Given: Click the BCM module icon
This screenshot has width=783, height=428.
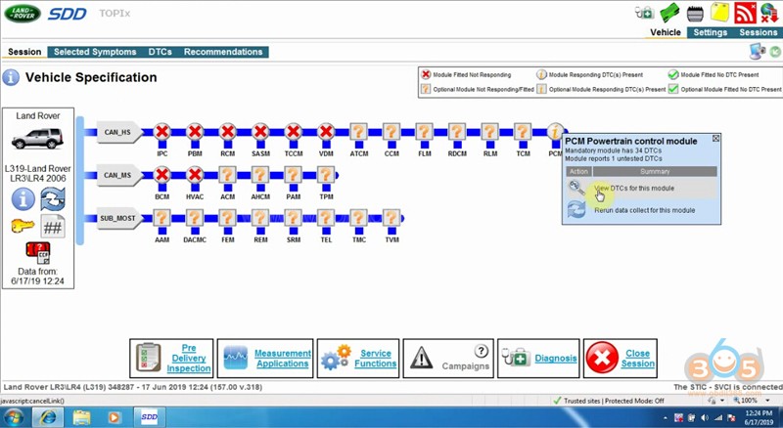Looking at the screenshot, I should point(161,175).
